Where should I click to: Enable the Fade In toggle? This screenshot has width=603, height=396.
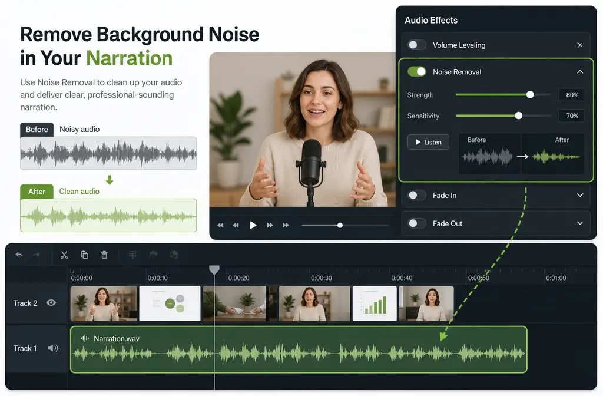[x=417, y=195]
